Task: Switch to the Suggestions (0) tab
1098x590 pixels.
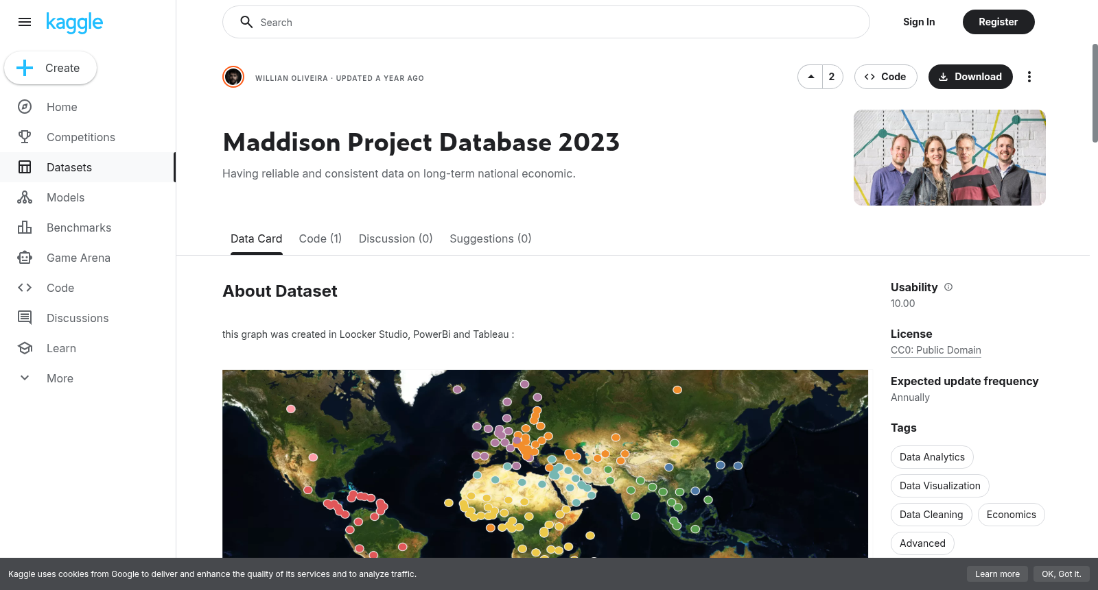Action: point(491,238)
